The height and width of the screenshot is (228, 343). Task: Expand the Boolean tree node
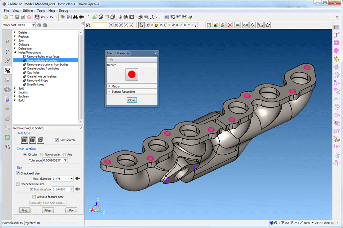point(15,96)
